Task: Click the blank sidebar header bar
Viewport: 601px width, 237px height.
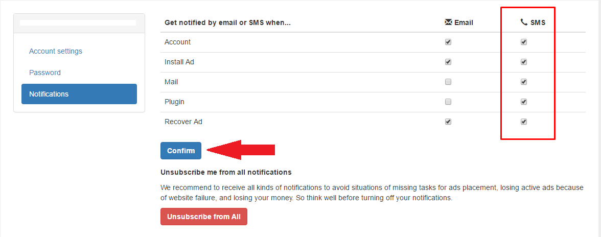Action: coord(79,23)
